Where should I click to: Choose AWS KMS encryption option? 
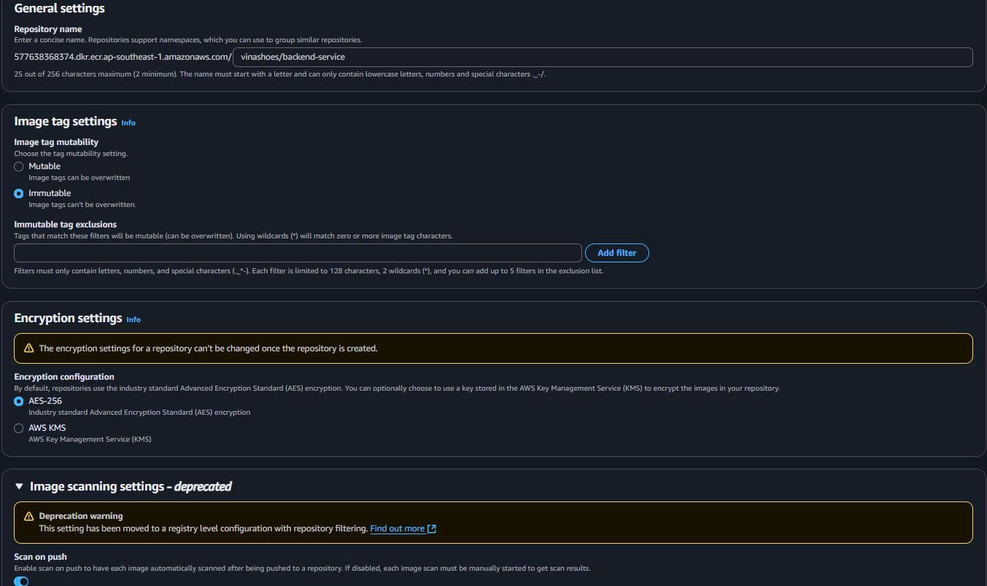(x=19, y=429)
